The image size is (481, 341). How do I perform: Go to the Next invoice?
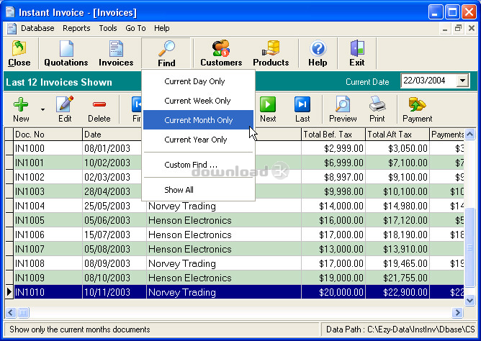[x=268, y=109]
